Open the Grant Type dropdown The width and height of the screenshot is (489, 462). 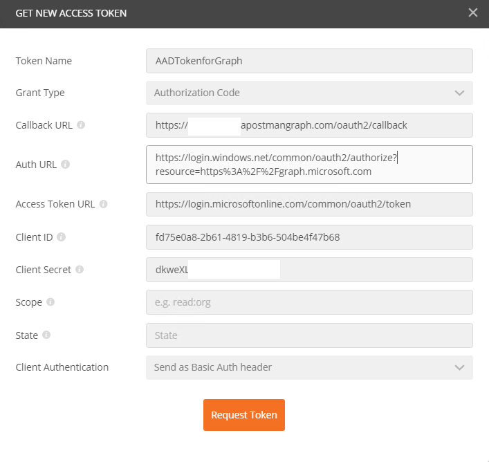[309, 93]
